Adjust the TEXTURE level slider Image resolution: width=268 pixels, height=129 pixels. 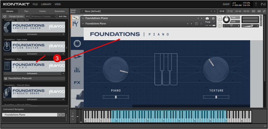point(216,97)
